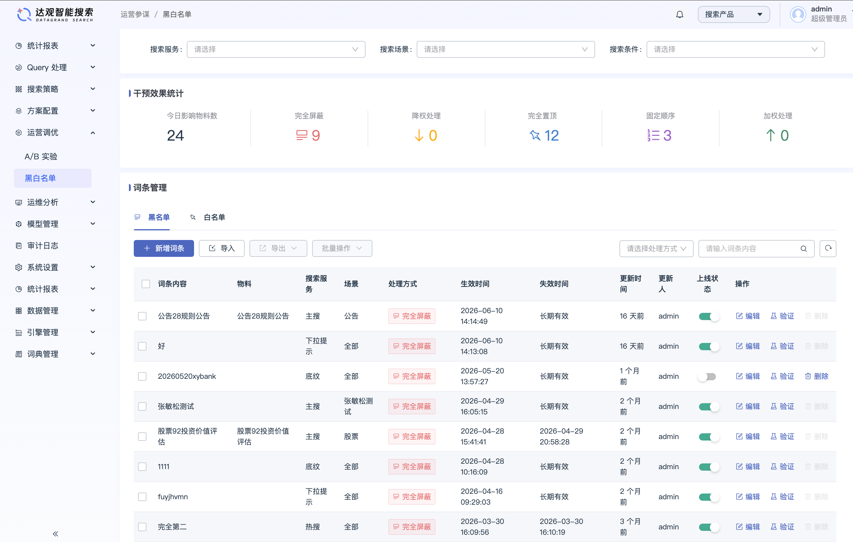Click the 运维分析 monitor icon
The width and height of the screenshot is (853, 542).
19,203
